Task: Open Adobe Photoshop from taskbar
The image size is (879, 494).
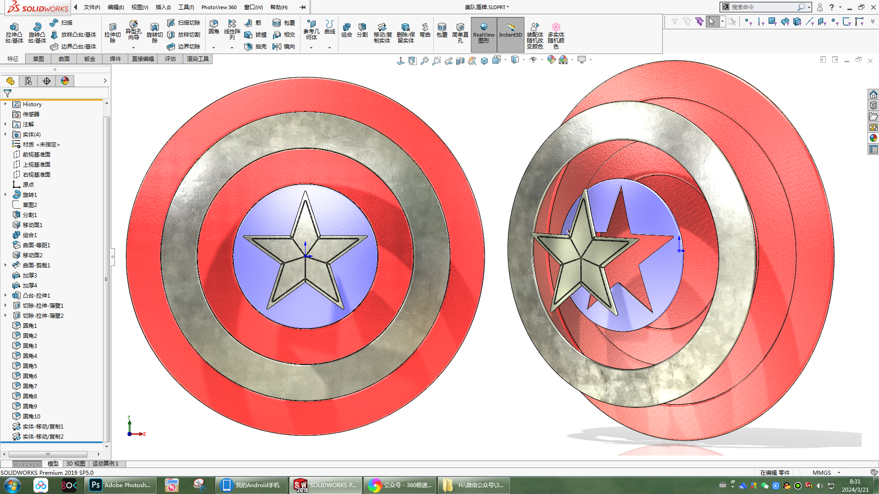Action: pyautogui.click(x=121, y=485)
